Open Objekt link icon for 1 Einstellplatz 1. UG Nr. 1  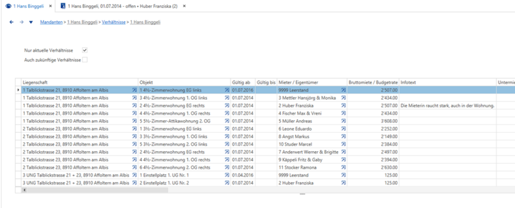point(227,175)
